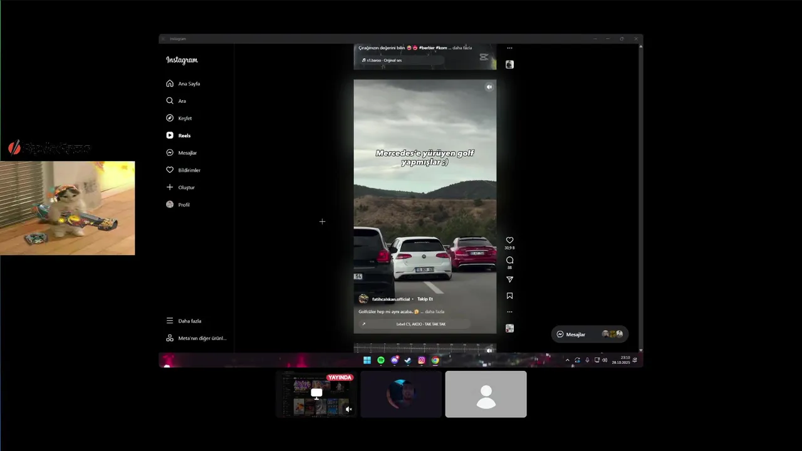
Task: Open Ana Sayfa from the sidebar
Action: 184,83
